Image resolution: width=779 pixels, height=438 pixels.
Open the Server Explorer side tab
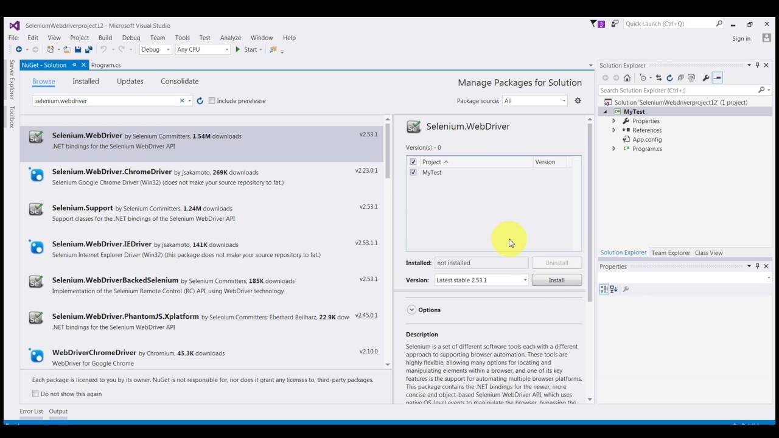(x=12, y=80)
